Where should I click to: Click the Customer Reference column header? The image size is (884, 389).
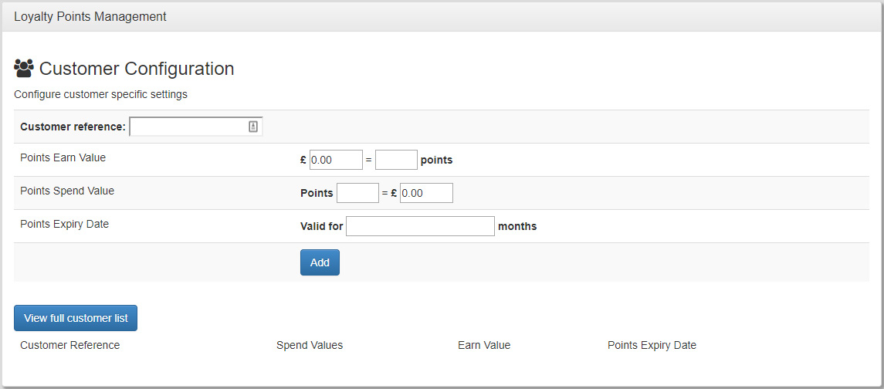[70, 345]
